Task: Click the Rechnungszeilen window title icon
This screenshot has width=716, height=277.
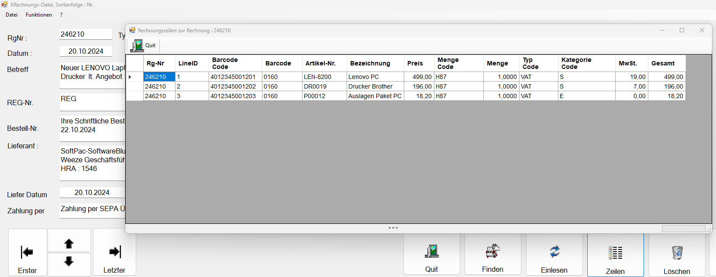Action: tap(132, 31)
